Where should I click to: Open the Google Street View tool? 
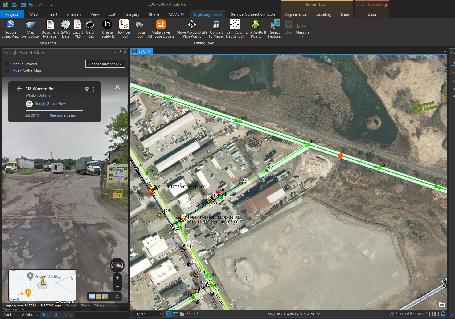[x=10, y=29]
